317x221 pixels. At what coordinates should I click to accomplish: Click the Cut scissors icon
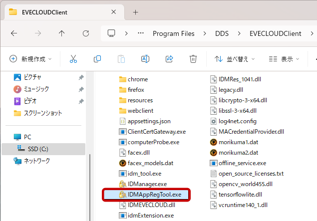(x=73, y=59)
